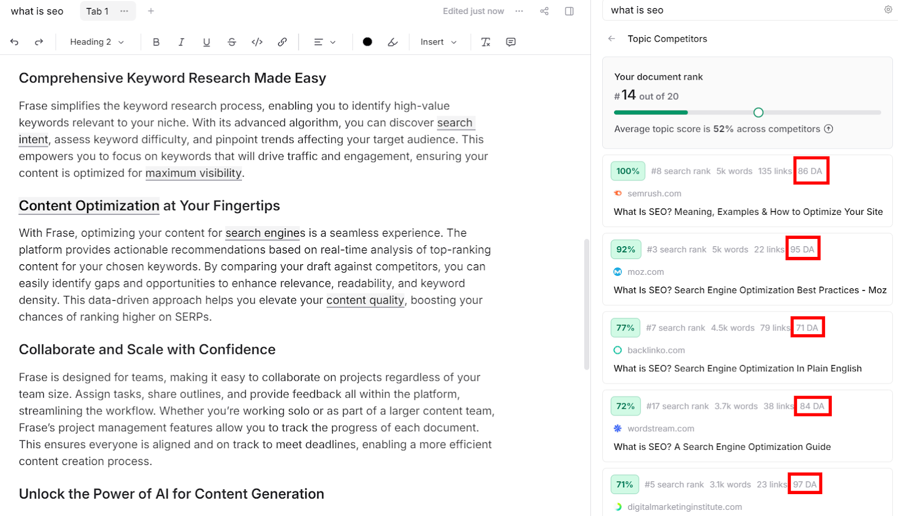Click the 'Content Optimization' heading highlight
The height and width of the screenshot is (516, 898).
pos(89,206)
